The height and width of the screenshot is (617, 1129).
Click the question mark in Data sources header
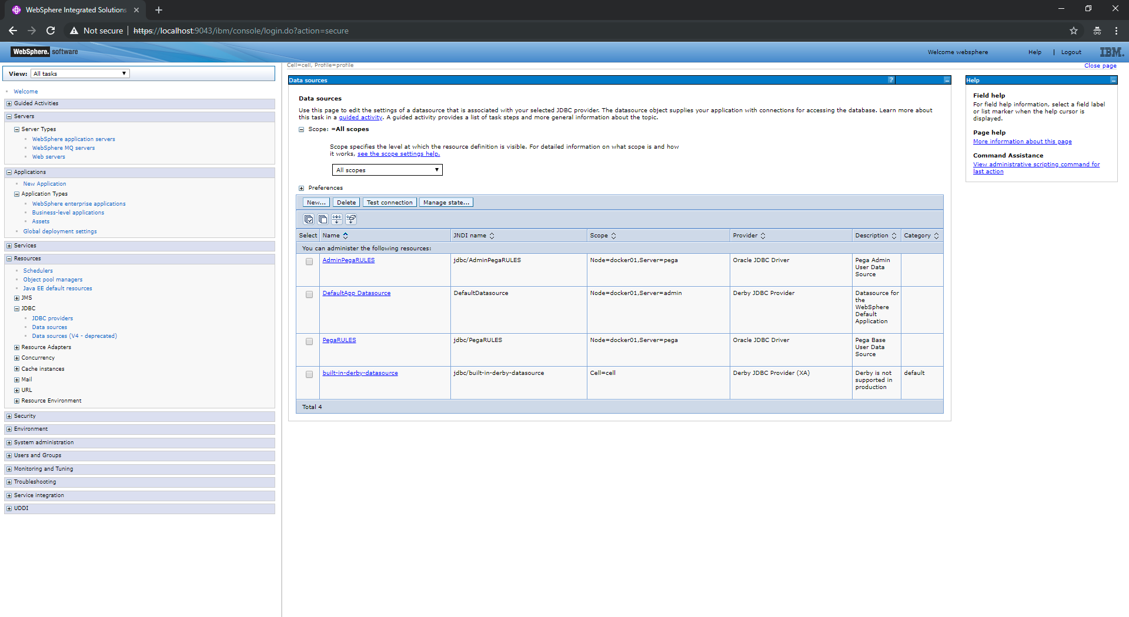coord(891,80)
